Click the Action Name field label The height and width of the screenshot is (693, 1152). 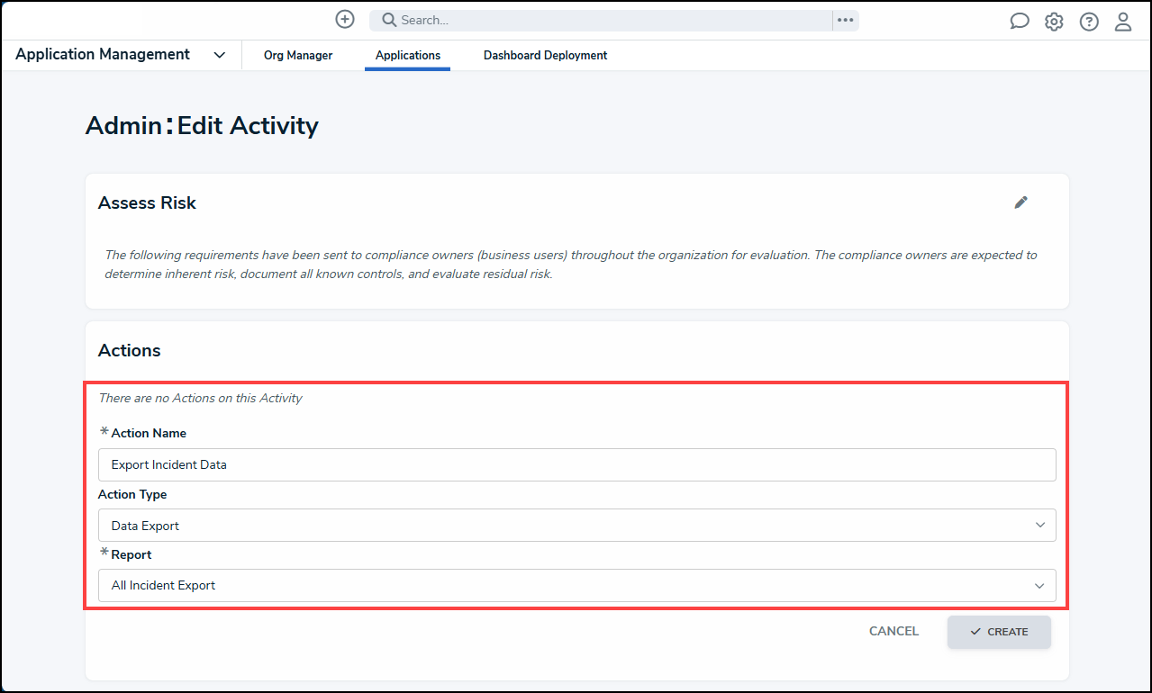point(149,433)
